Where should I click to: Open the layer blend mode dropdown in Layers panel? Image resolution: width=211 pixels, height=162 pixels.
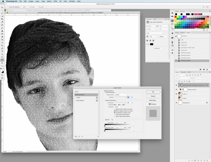coord(182,78)
